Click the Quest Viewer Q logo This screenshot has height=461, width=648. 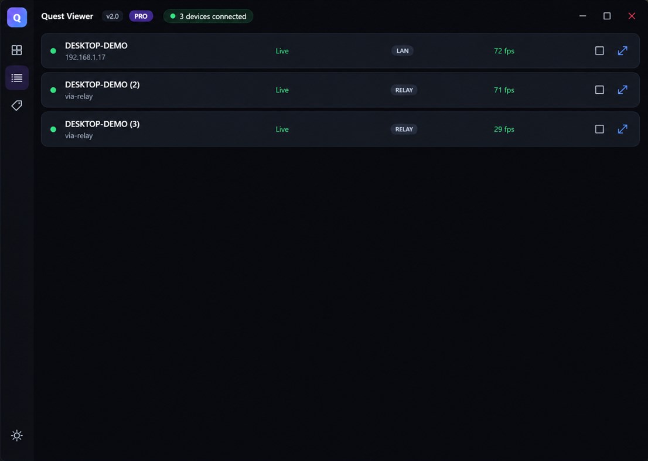(x=17, y=18)
